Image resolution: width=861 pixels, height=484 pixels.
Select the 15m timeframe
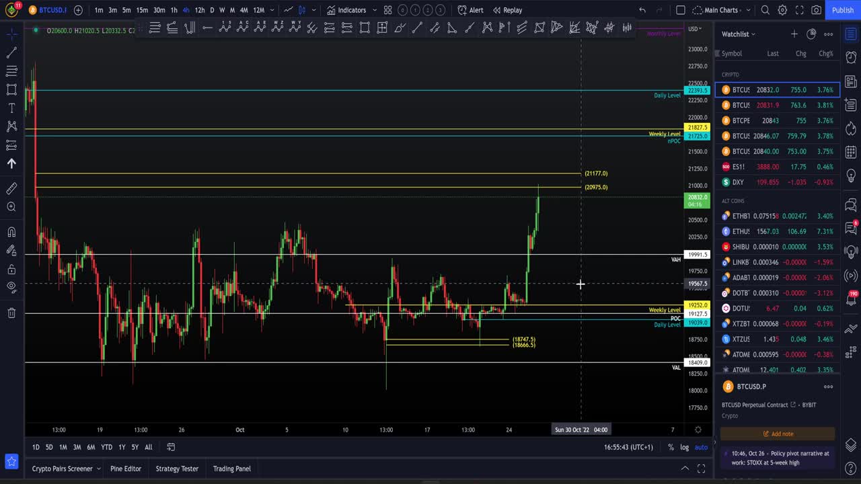click(x=142, y=10)
